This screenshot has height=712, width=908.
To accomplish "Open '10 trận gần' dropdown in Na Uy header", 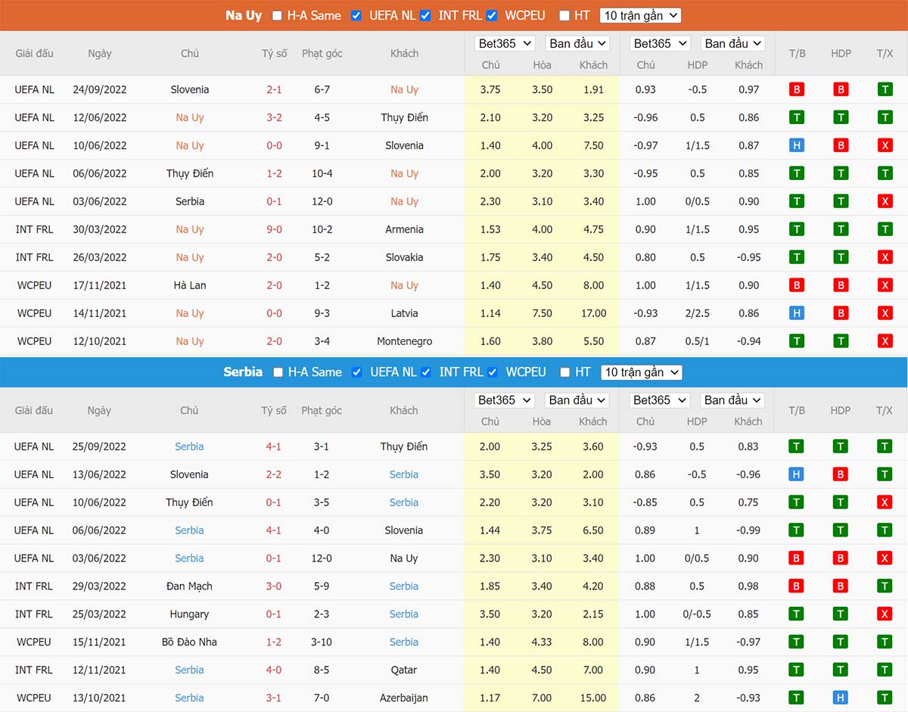I will click(x=640, y=15).
